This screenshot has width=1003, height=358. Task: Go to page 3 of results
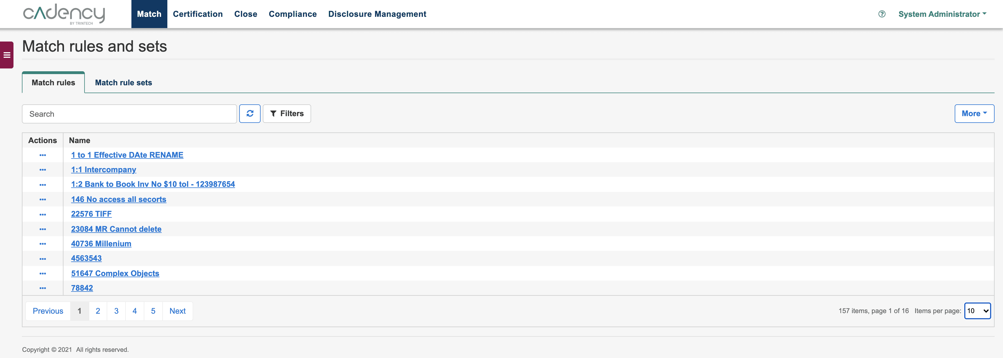[116, 311]
